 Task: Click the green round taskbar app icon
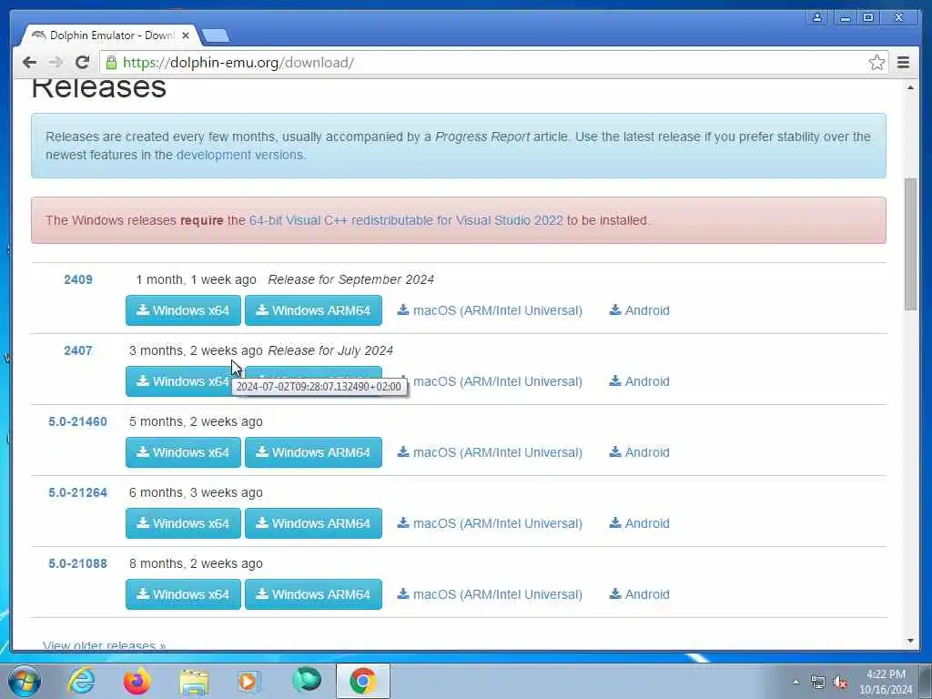pos(307,681)
